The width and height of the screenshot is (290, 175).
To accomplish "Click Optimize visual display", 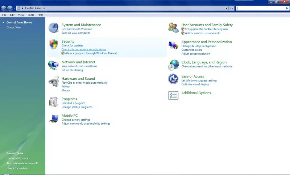I will (x=195, y=84).
